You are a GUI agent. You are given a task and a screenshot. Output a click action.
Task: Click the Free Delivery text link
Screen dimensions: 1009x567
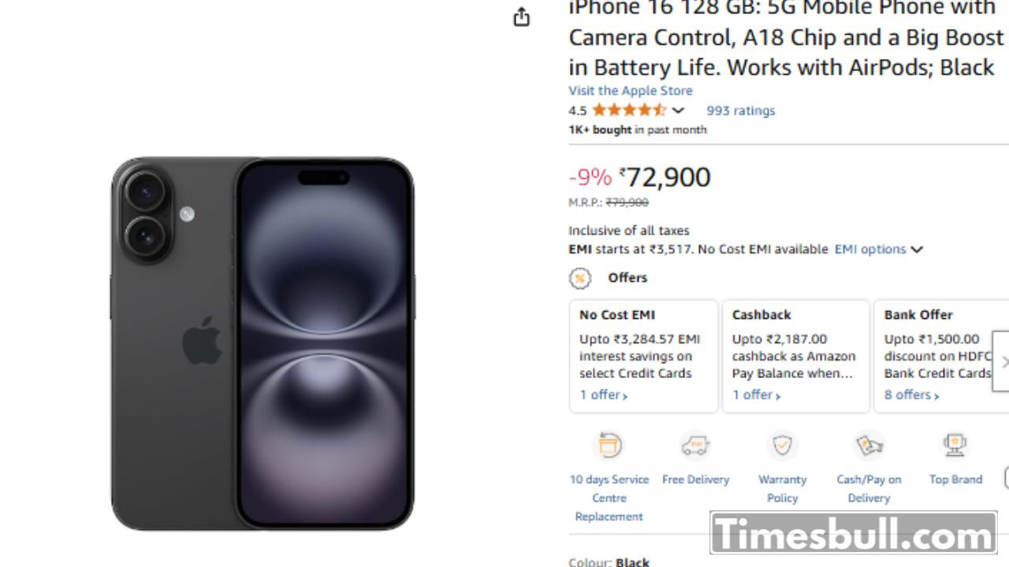[695, 480]
